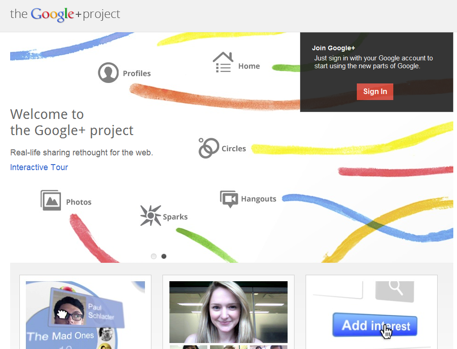Open the Photos label
Viewport: 457px width, 349px height.
coord(78,202)
